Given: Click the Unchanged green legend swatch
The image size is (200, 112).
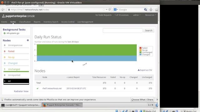Looking at the screenshot, I should (x=140, y=52).
